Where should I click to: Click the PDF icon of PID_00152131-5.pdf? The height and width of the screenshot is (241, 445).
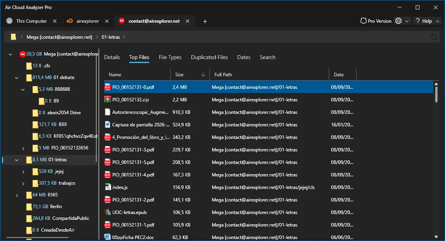[107, 162]
